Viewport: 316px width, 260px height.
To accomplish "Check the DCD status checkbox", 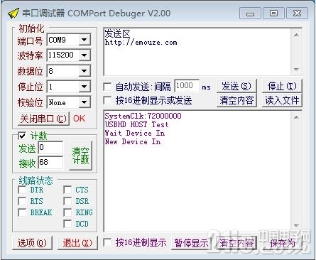I will (67, 224).
